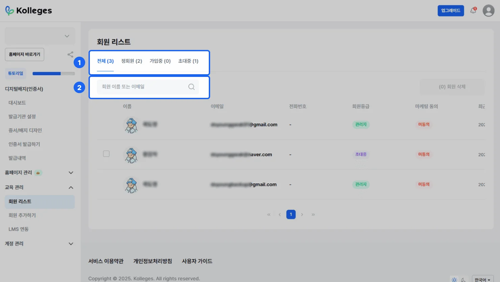Screen dimensions: 500x282
Task: Click the (0) 회원 삭제 button
Action: tap(452, 87)
